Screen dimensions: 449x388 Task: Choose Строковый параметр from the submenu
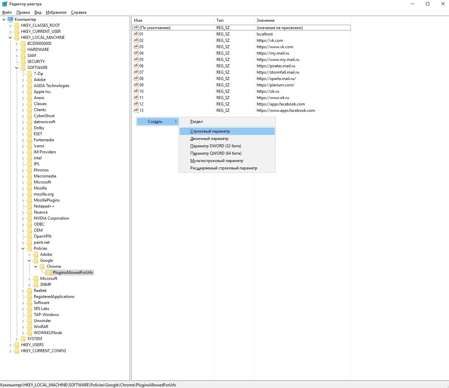(x=227, y=131)
